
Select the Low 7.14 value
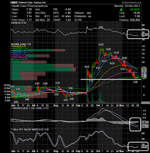pos(29,16)
